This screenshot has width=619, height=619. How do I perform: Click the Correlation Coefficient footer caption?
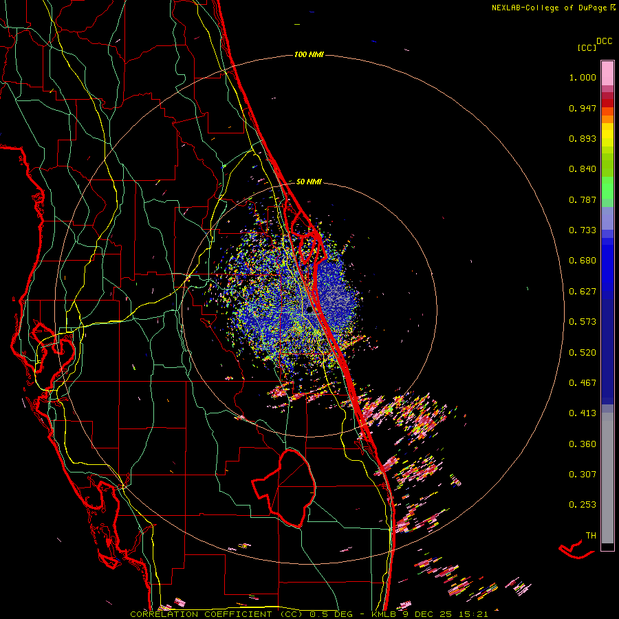tap(309, 614)
